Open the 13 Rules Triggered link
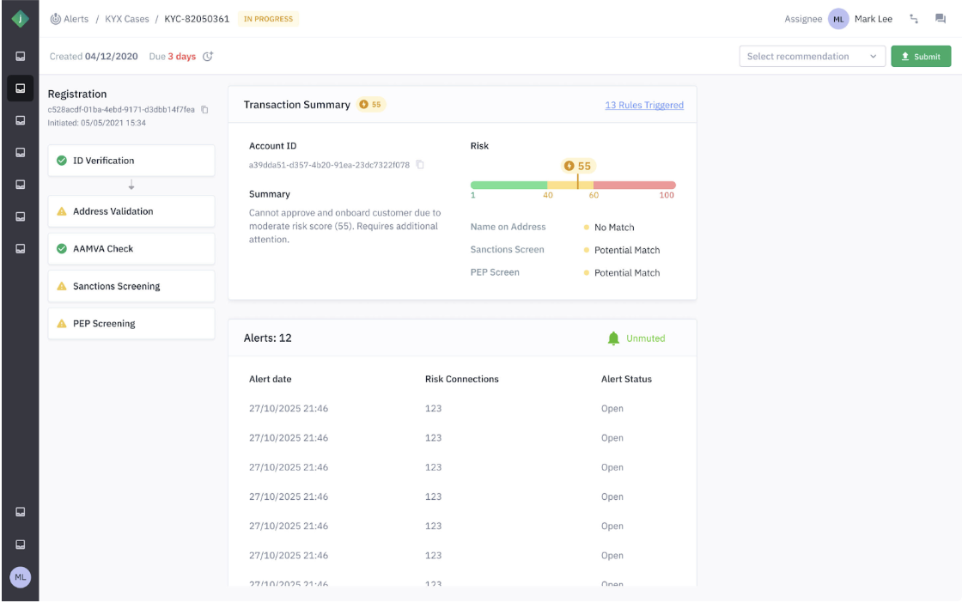The width and height of the screenshot is (962, 603). pyautogui.click(x=644, y=105)
